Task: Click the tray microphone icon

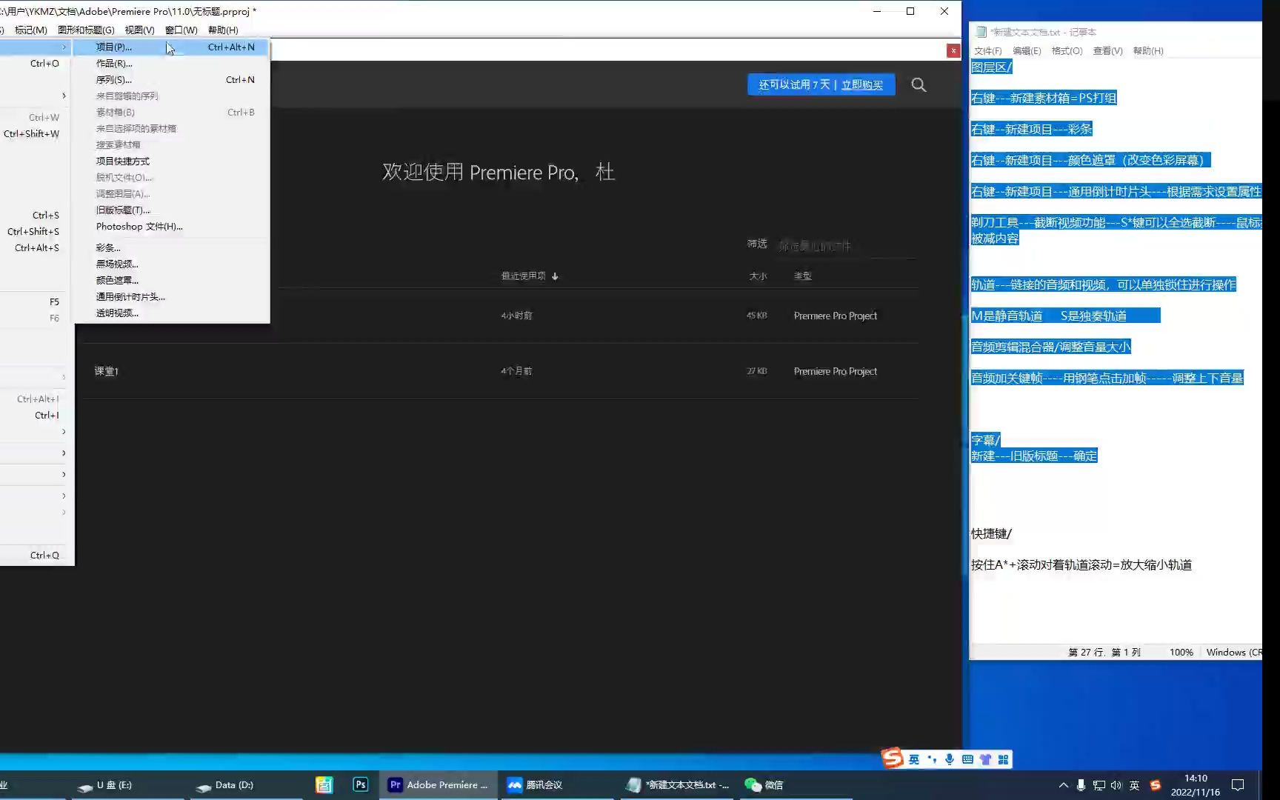Action: 1081,785
